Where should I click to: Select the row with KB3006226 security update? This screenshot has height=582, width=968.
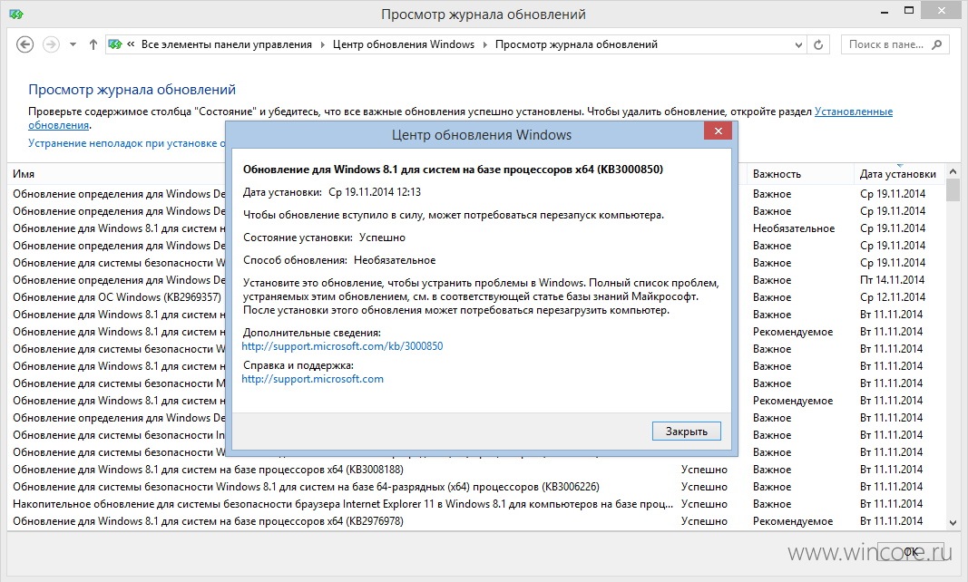click(x=475, y=487)
